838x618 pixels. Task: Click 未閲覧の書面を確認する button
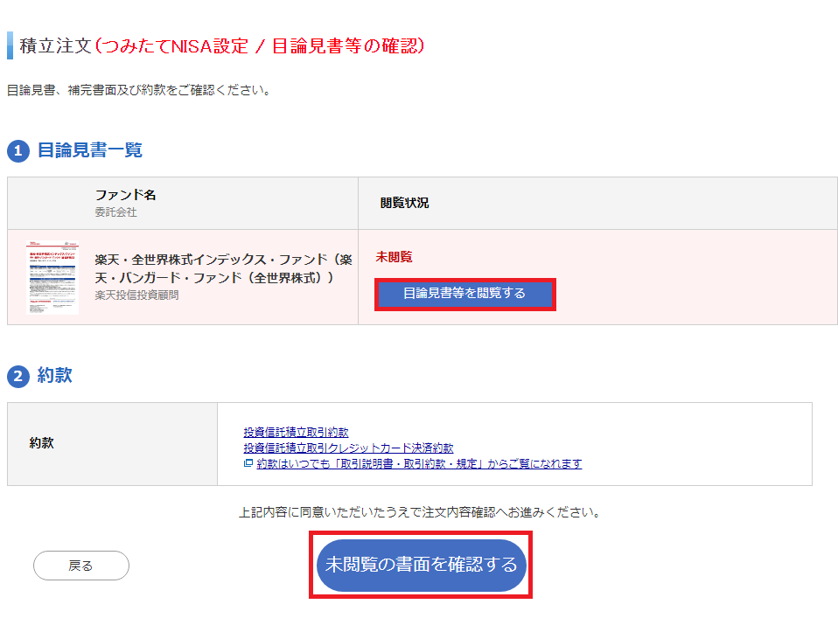(x=421, y=565)
